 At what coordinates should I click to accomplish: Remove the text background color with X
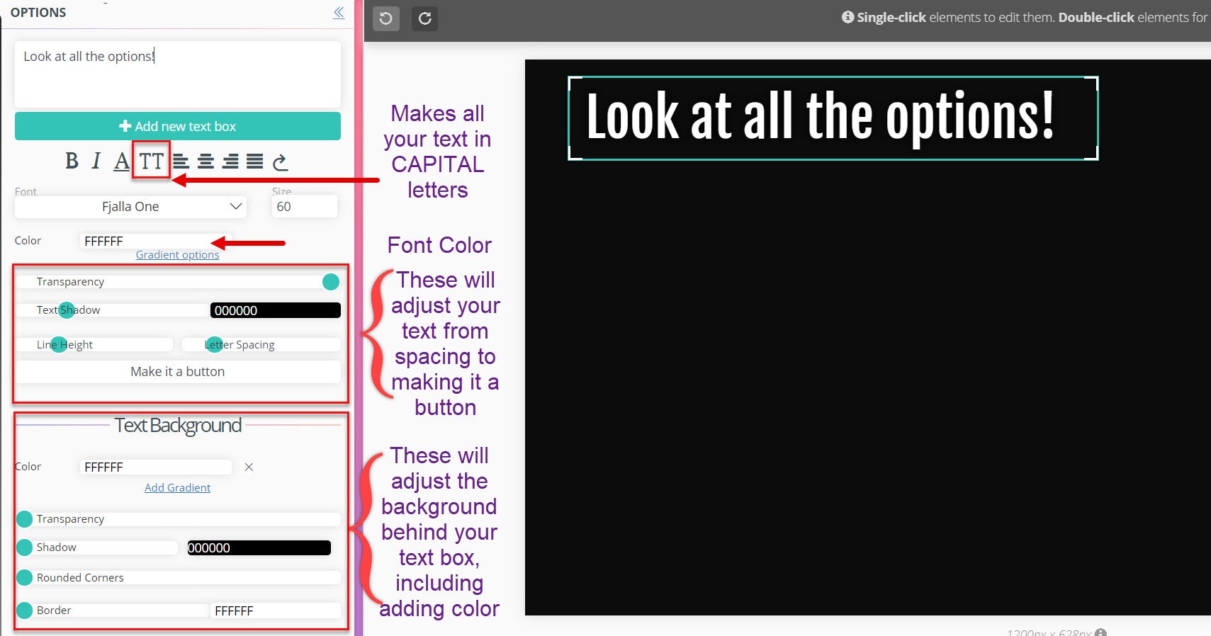[x=249, y=467]
